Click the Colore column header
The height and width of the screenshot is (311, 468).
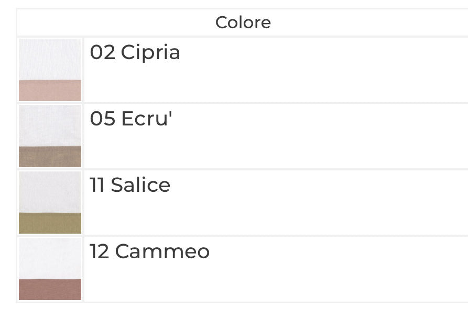[243, 22]
